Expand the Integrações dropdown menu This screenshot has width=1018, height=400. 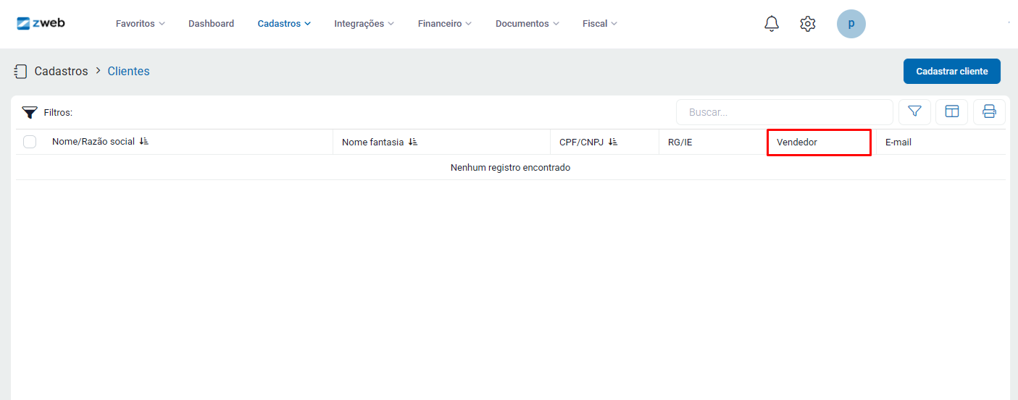364,24
